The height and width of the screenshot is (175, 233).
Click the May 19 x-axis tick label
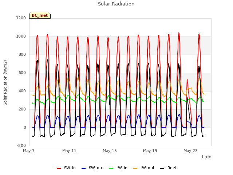pos(150,151)
